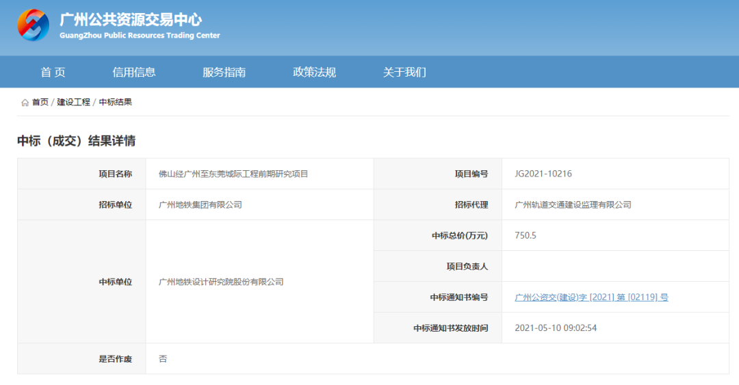The height and width of the screenshot is (385, 739).
Task: Click the winning bidder 广州地铁设计研究院股份有限公司
Action: tap(221, 282)
